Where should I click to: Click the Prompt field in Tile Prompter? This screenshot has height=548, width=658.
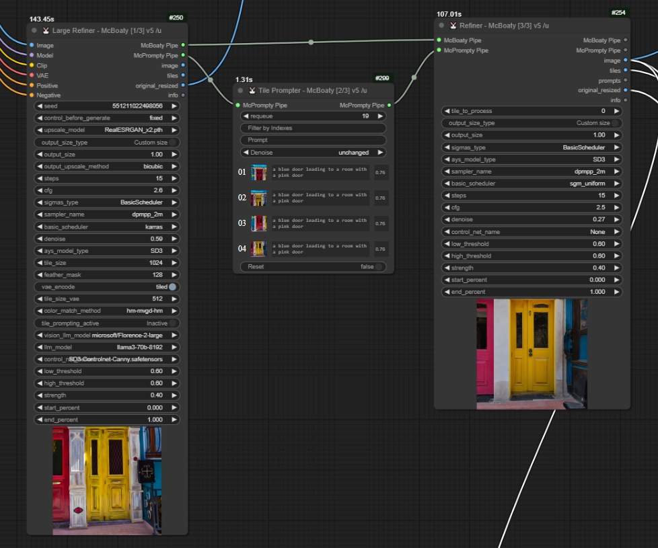coord(313,140)
